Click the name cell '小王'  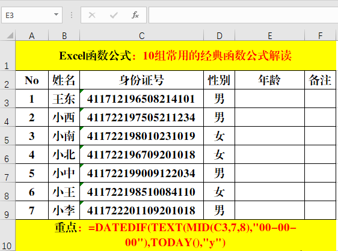pyautogui.click(x=64, y=192)
